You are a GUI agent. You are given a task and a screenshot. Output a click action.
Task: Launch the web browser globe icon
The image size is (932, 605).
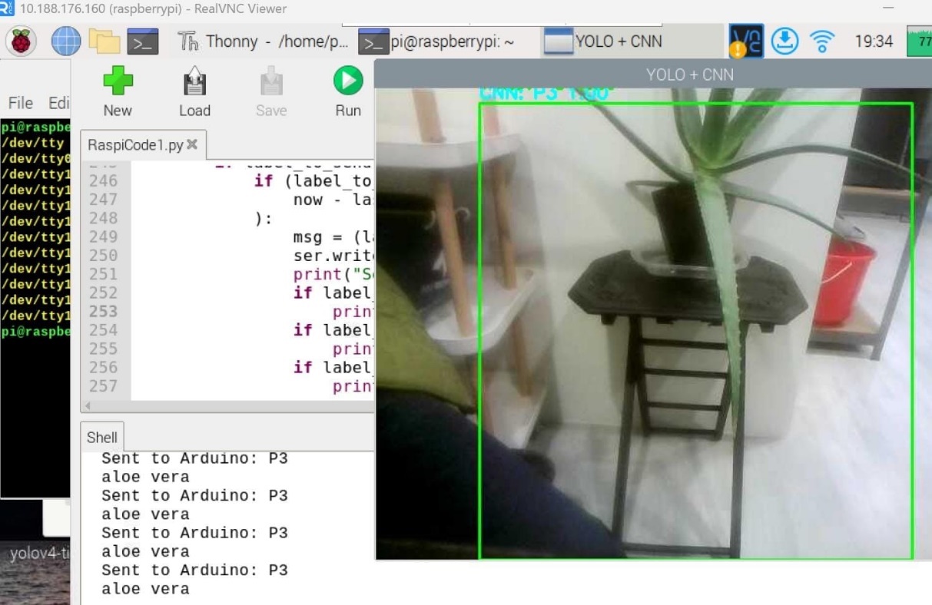click(66, 41)
